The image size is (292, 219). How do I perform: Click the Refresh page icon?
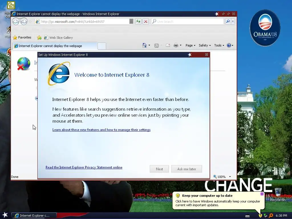(138, 21)
